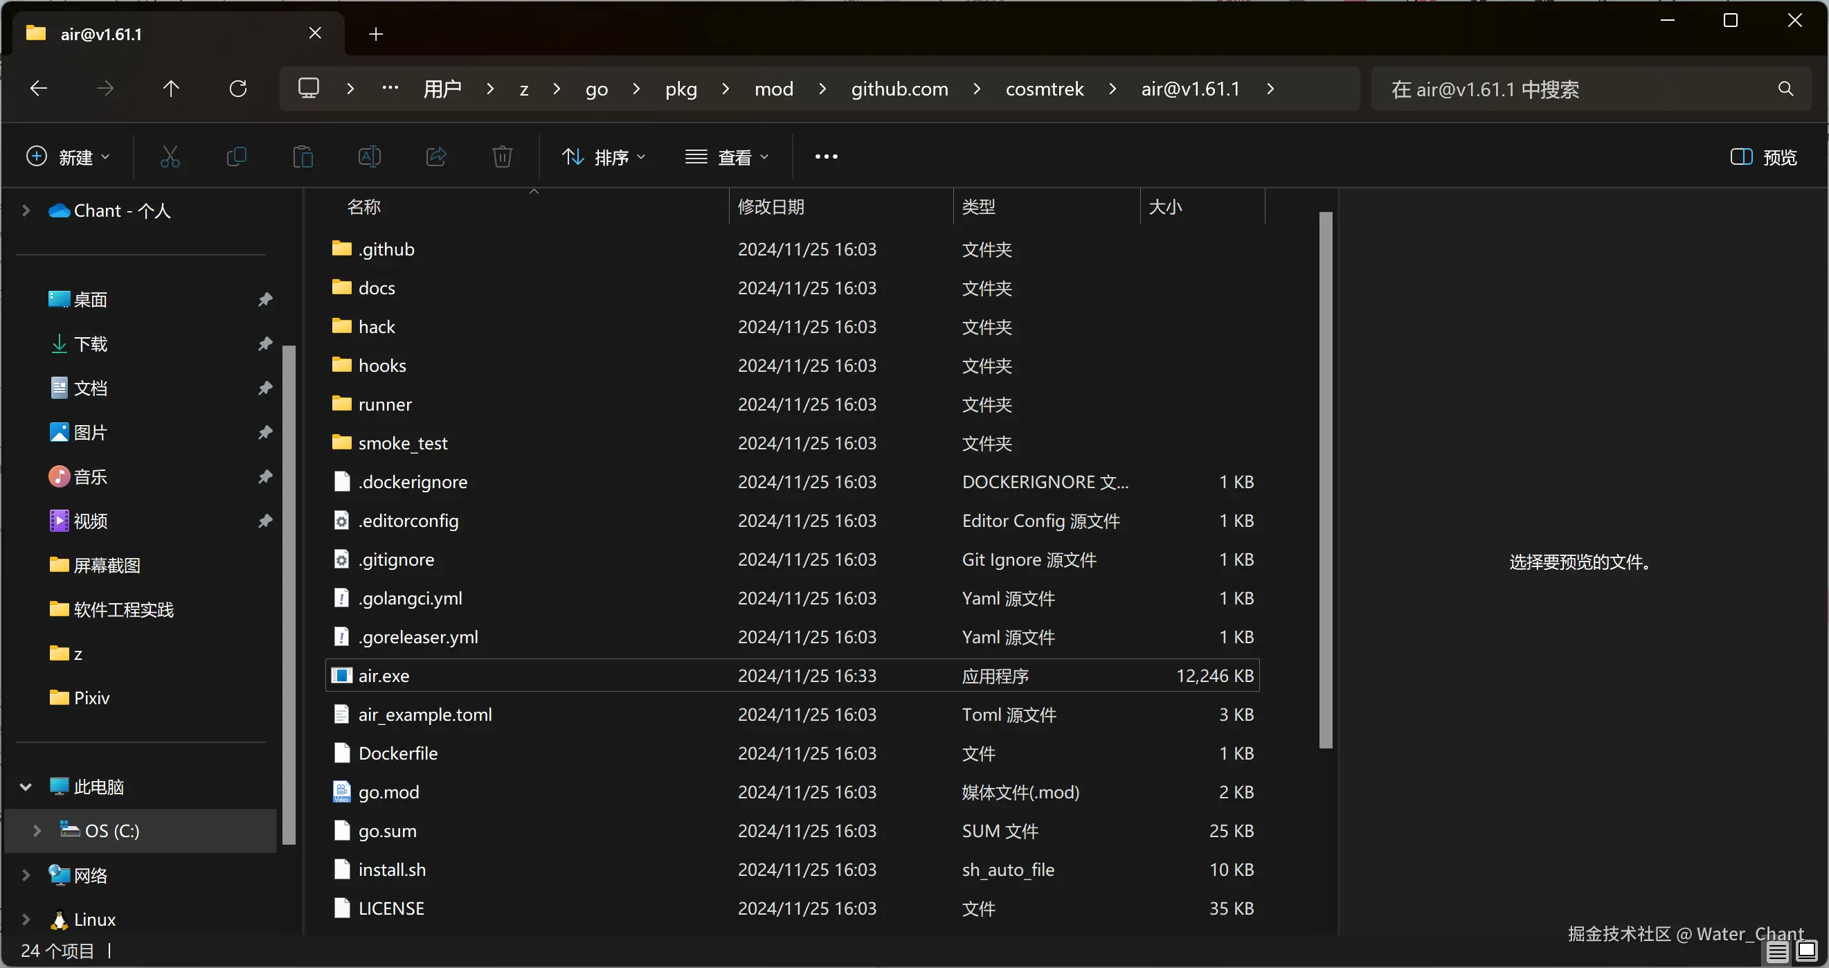Open the toolbar See more menu
This screenshot has width=1829, height=968.
coord(826,157)
